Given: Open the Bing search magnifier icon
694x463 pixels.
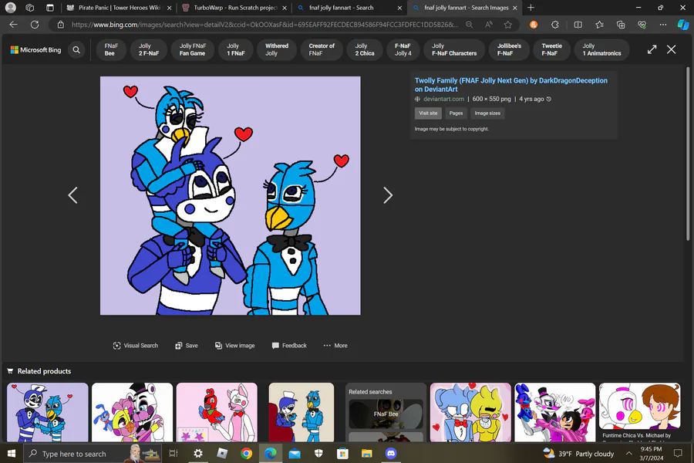Looking at the screenshot, I should (x=76, y=49).
